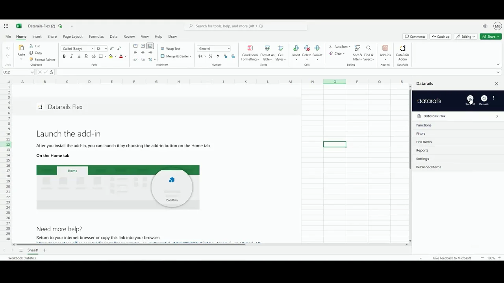Toggle Wrap Text
This screenshot has width=504, height=283.
[x=170, y=49]
